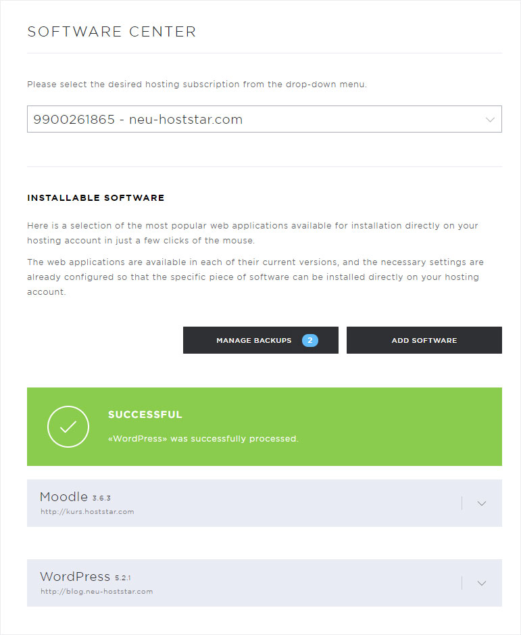The image size is (521, 635).
Task: Click the Software Center page heading
Action: tap(111, 32)
